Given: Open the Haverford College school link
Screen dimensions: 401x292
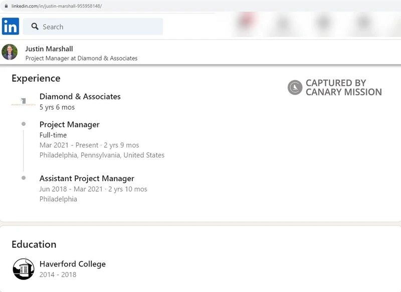Looking at the screenshot, I should click(x=73, y=263).
